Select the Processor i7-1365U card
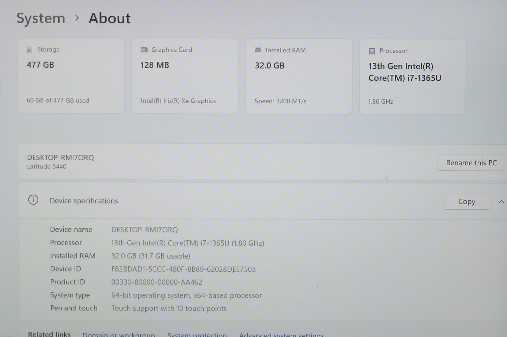 [413, 77]
